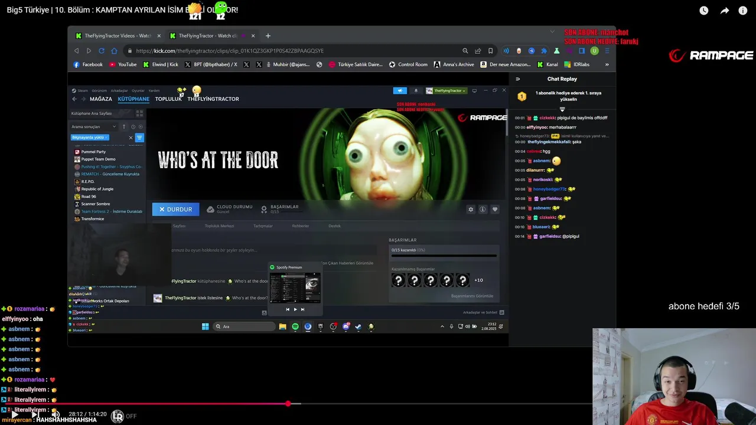Select 'Scanner Sombre' in Steam library list
This screenshot has width=756, height=425.
click(96, 204)
